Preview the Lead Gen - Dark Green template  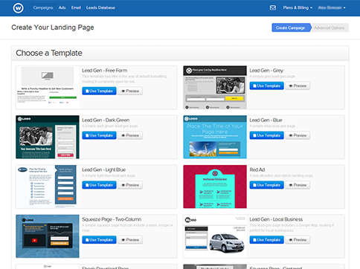click(130, 135)
